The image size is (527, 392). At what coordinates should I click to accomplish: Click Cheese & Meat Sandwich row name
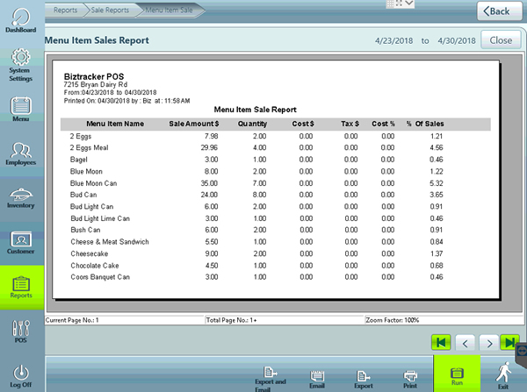pos(110,242)
